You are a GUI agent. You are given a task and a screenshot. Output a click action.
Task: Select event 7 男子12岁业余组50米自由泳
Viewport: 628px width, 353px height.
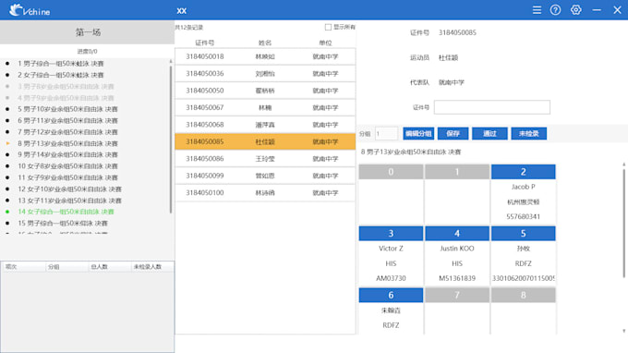pyautogui.click(x=67, y=132)
